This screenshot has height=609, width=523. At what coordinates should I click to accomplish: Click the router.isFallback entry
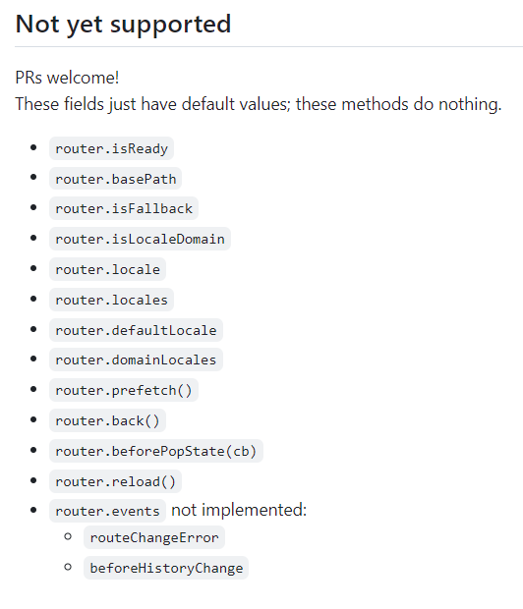pos(124,208)
